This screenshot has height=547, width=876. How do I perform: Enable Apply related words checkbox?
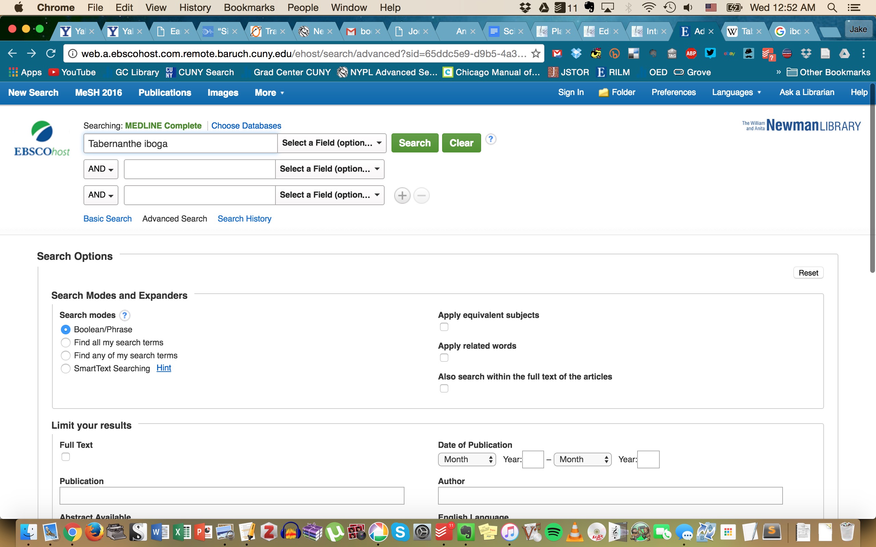tap(444, 358)
